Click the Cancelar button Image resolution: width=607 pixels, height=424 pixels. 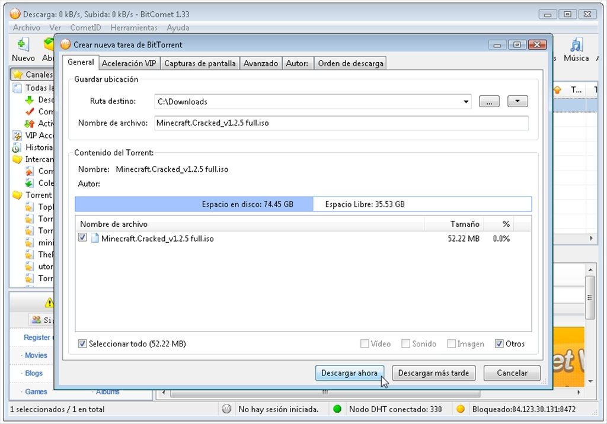[x=512, y=373]
